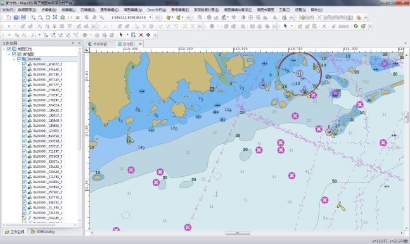410x244 pixels.
Task: Click the refresh view circular arrow icon
Action: coord(48,18)
